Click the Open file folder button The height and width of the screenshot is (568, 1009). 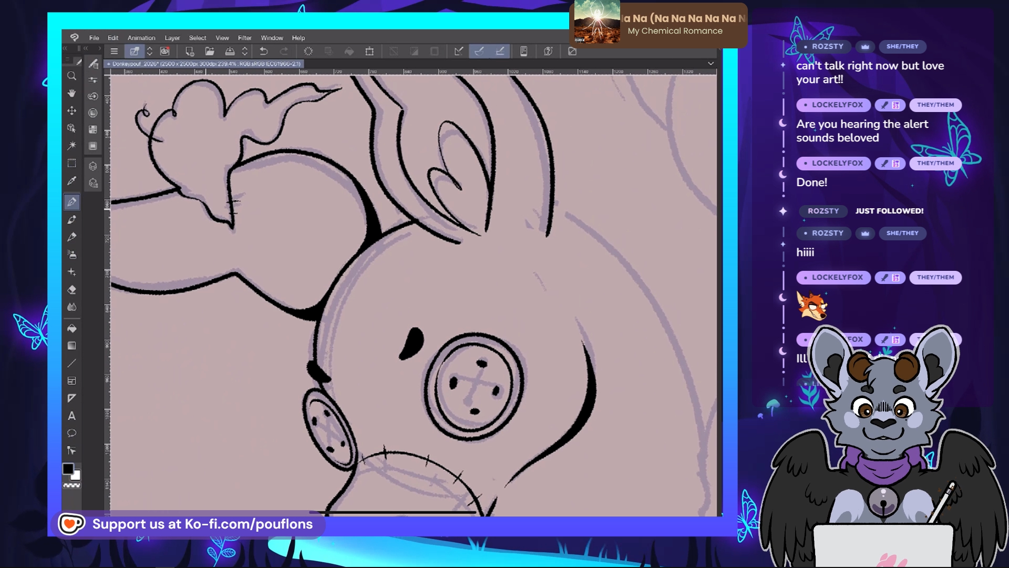coord(210,51)
